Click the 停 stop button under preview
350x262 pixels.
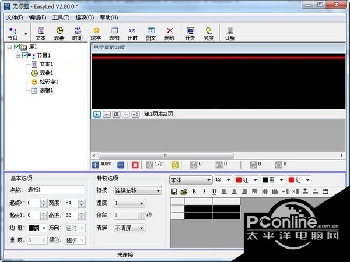coord(116,114)
